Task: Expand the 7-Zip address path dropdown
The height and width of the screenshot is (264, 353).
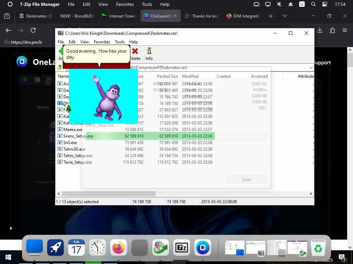Action: [x=311, y=68]
